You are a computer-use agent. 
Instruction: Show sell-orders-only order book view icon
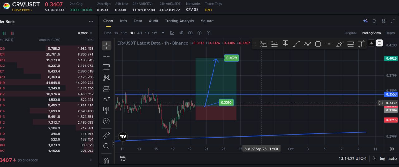click(12, 33)
